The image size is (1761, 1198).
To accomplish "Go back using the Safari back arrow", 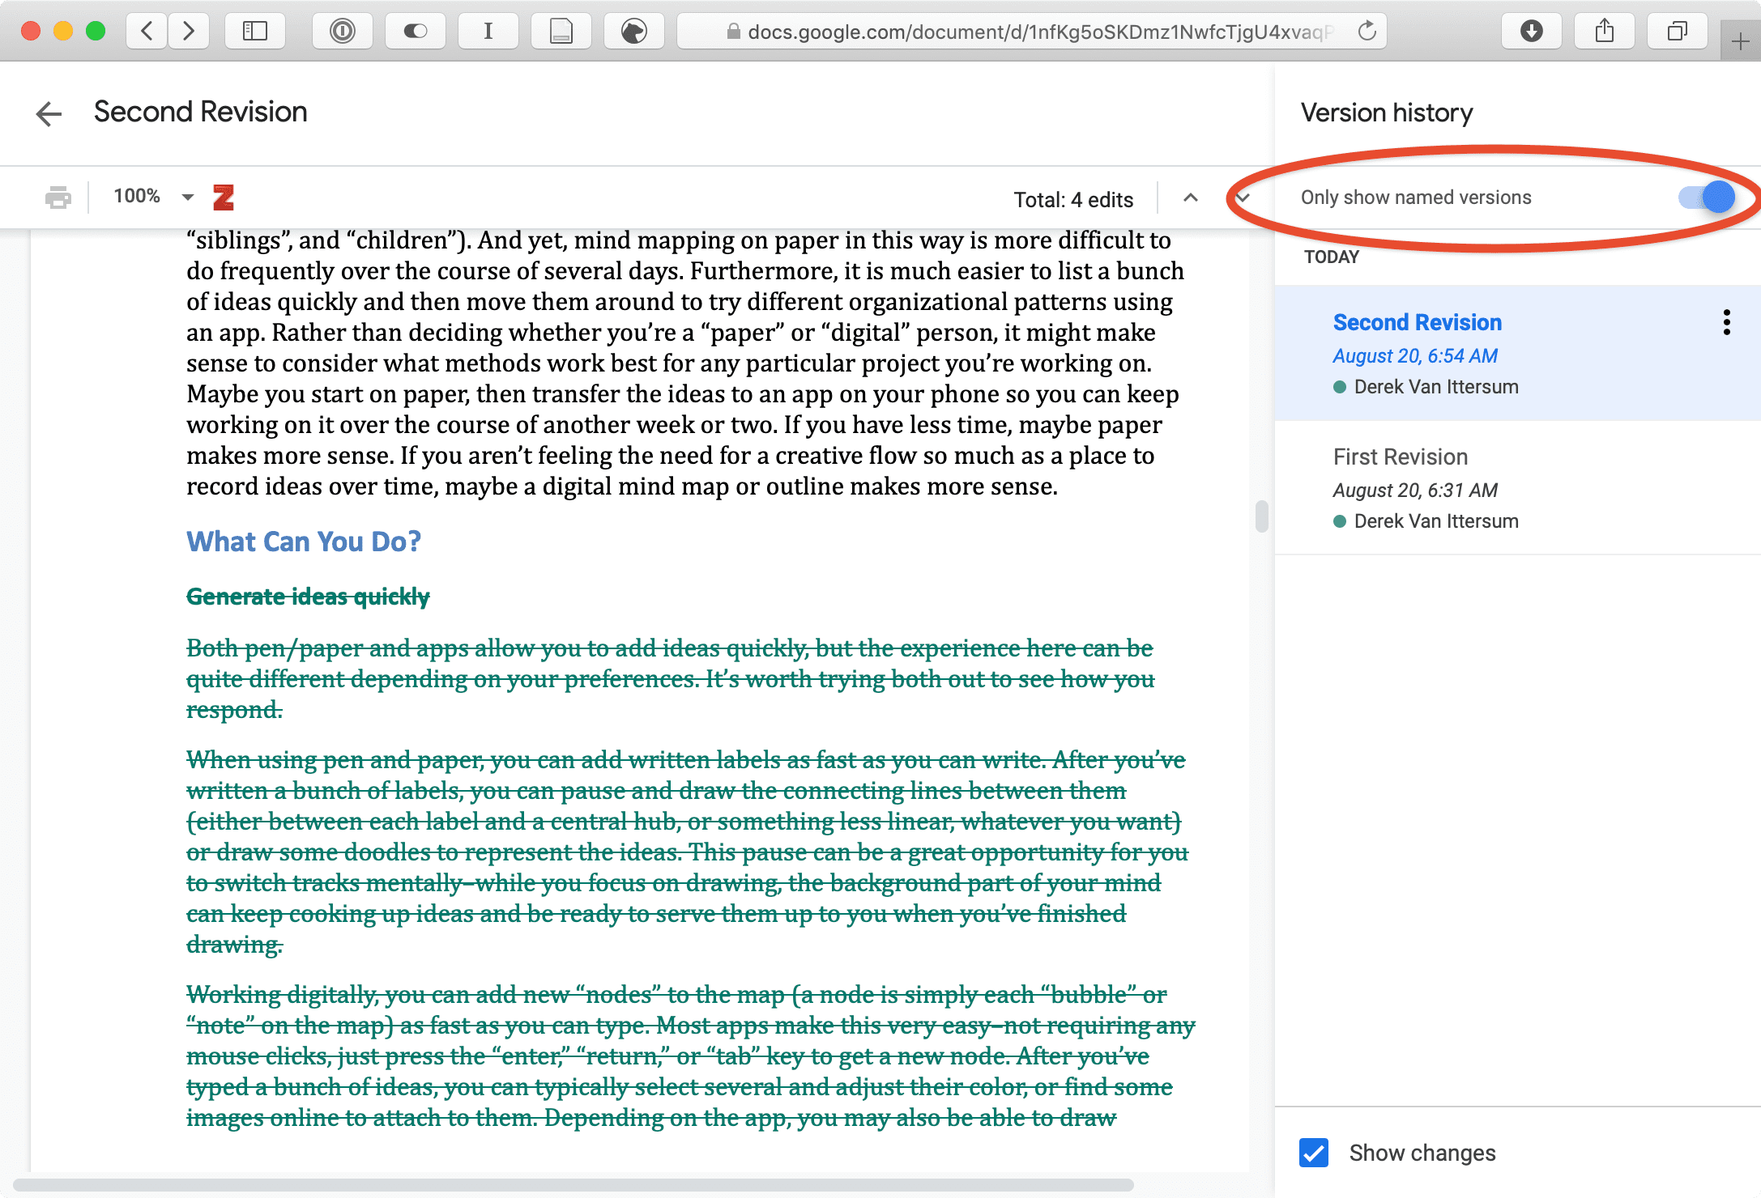I will click(x=147, y=31).
